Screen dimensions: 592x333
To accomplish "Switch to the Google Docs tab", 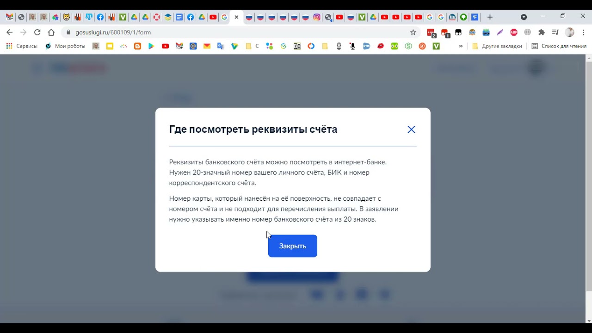I will coord(179,17).
